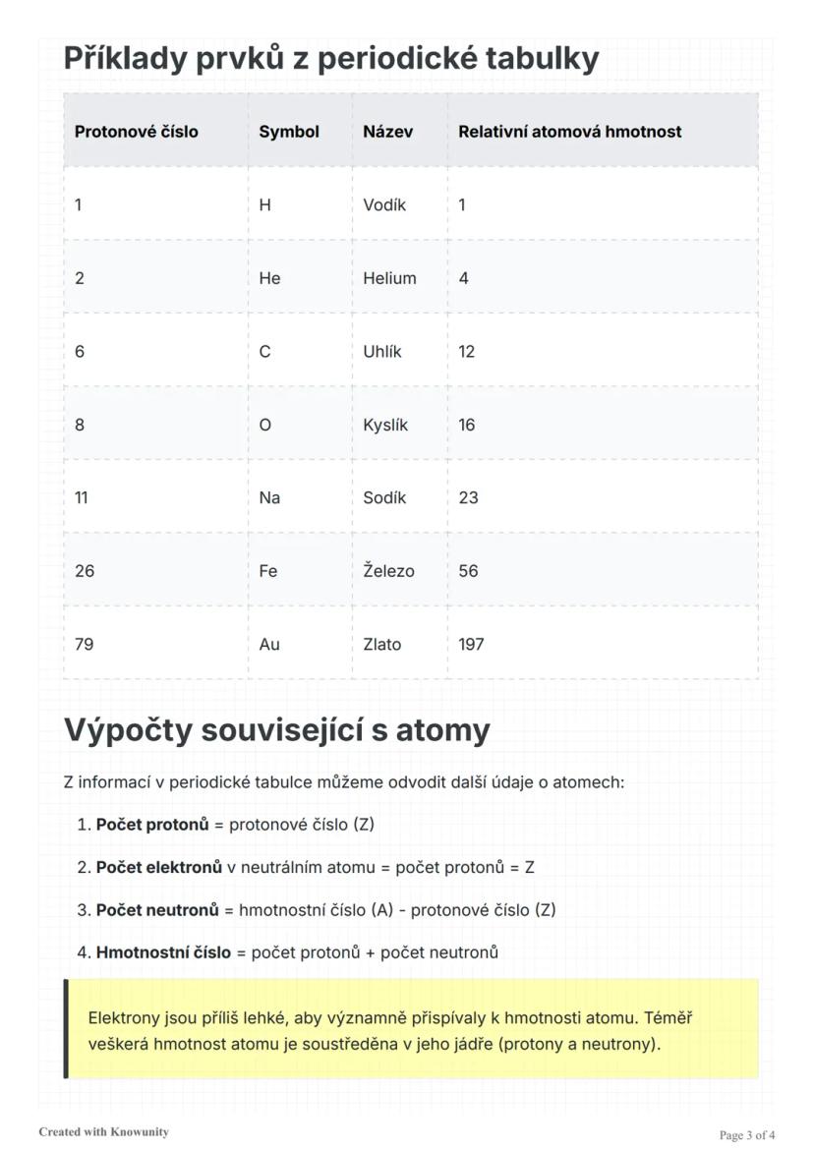Click the 'Vodík' cell in the table

click(x=384, y=205)
